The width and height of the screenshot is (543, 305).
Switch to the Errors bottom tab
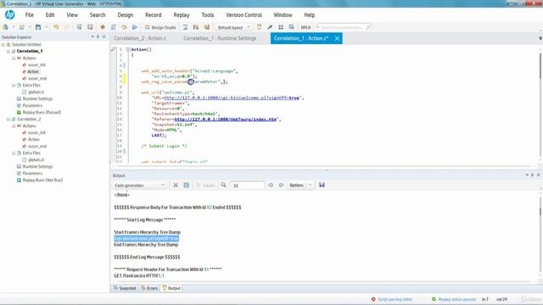click(149, 288)
